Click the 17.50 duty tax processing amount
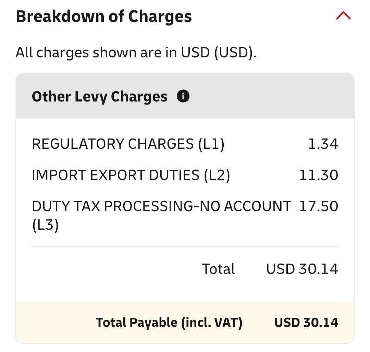Image resolution: width=370 pixels, height=352 pixels. pyautogui.click(x=319, y=206)
